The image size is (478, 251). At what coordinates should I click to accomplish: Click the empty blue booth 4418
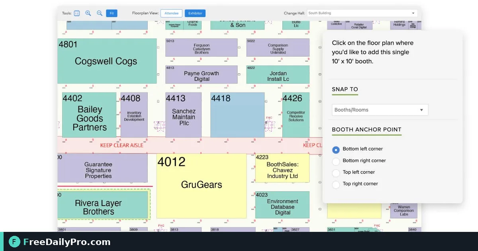(237, 115)
